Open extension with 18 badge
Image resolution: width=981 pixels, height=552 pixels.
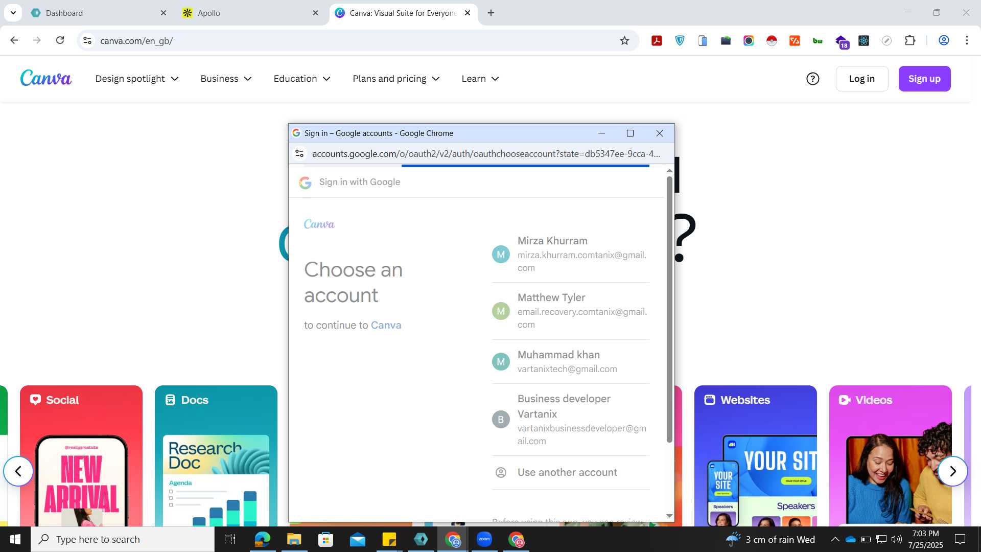(841, 41)
